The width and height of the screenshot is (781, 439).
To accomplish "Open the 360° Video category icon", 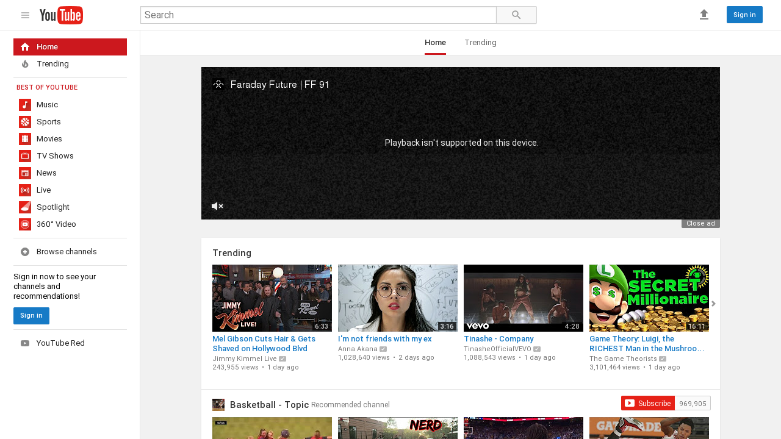I will (x=25, y=224).
